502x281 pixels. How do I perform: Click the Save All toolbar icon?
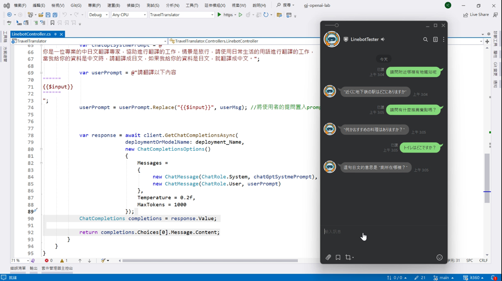pyautogui.click(x=55, y=15)
